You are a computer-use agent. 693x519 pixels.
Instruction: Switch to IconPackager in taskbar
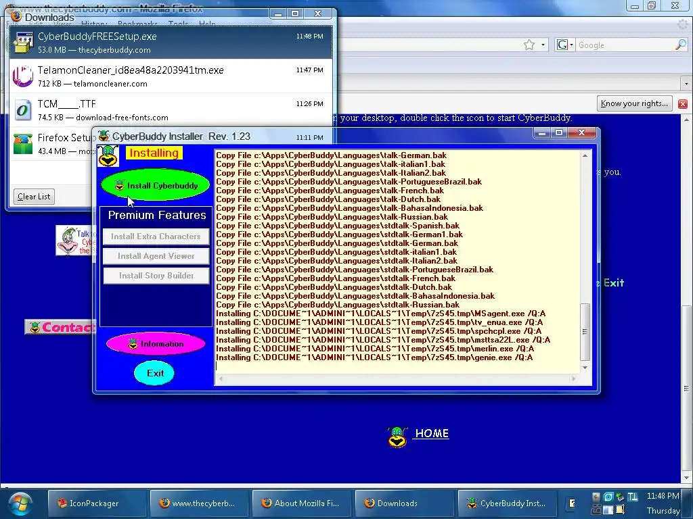tap(96, 503)
